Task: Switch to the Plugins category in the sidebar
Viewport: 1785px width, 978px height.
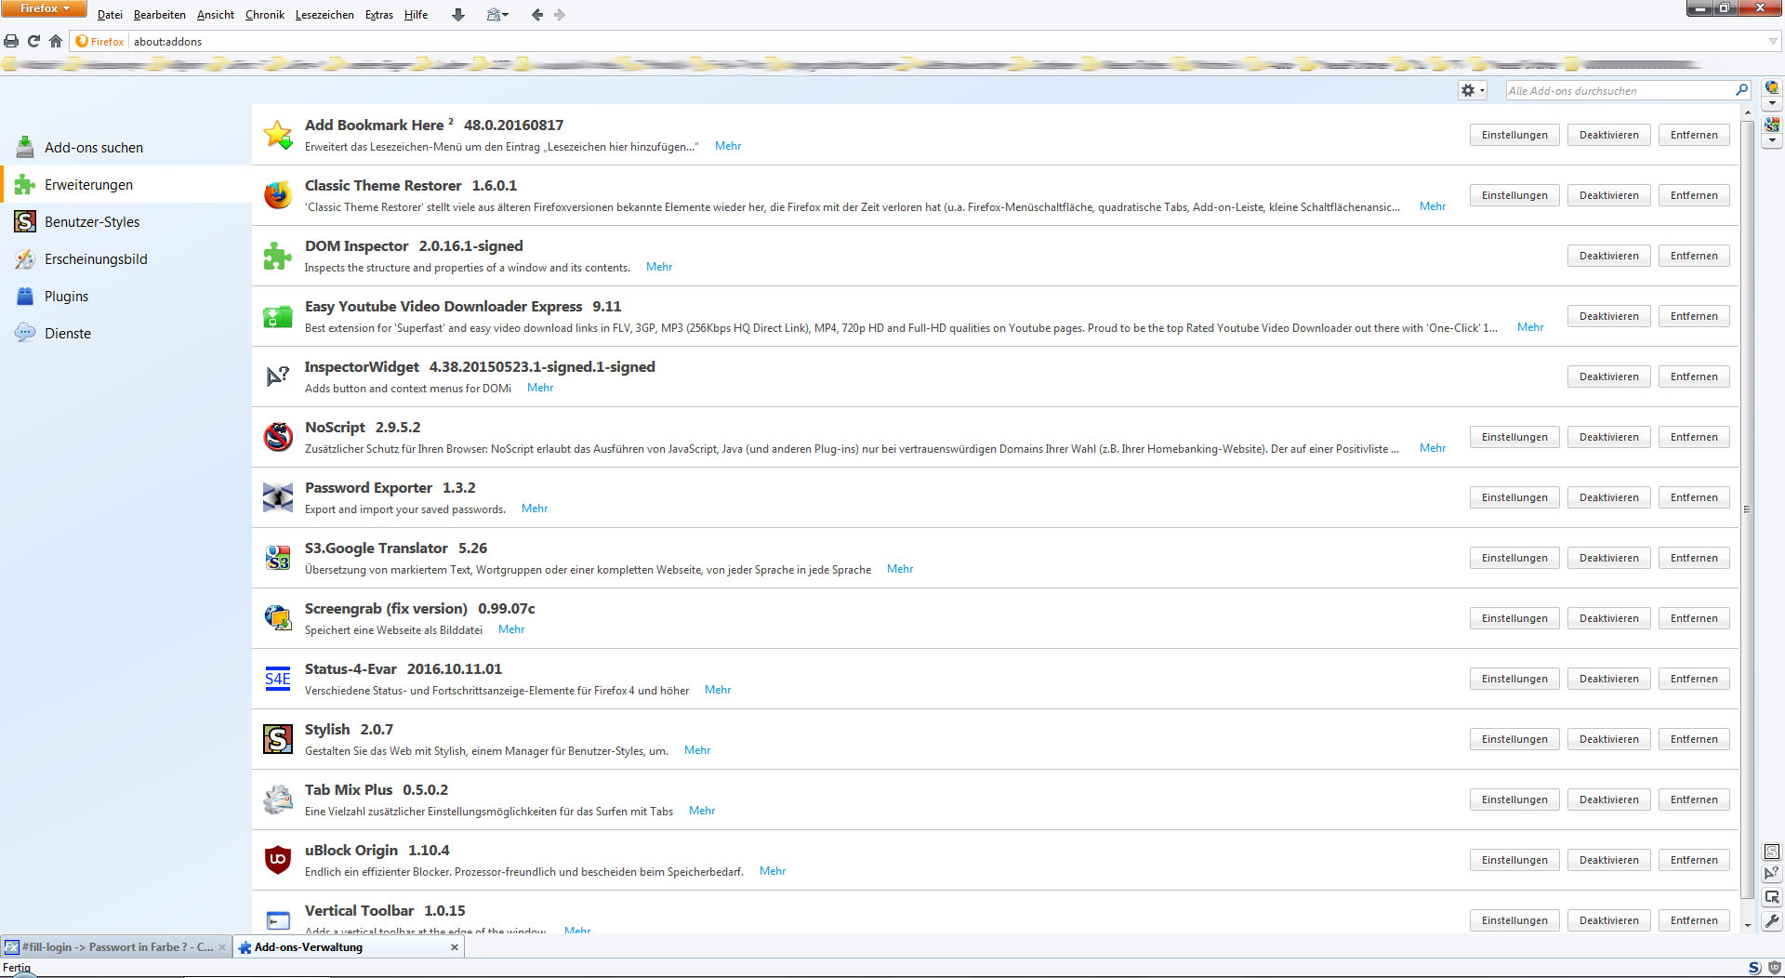Action: (66, 297)
